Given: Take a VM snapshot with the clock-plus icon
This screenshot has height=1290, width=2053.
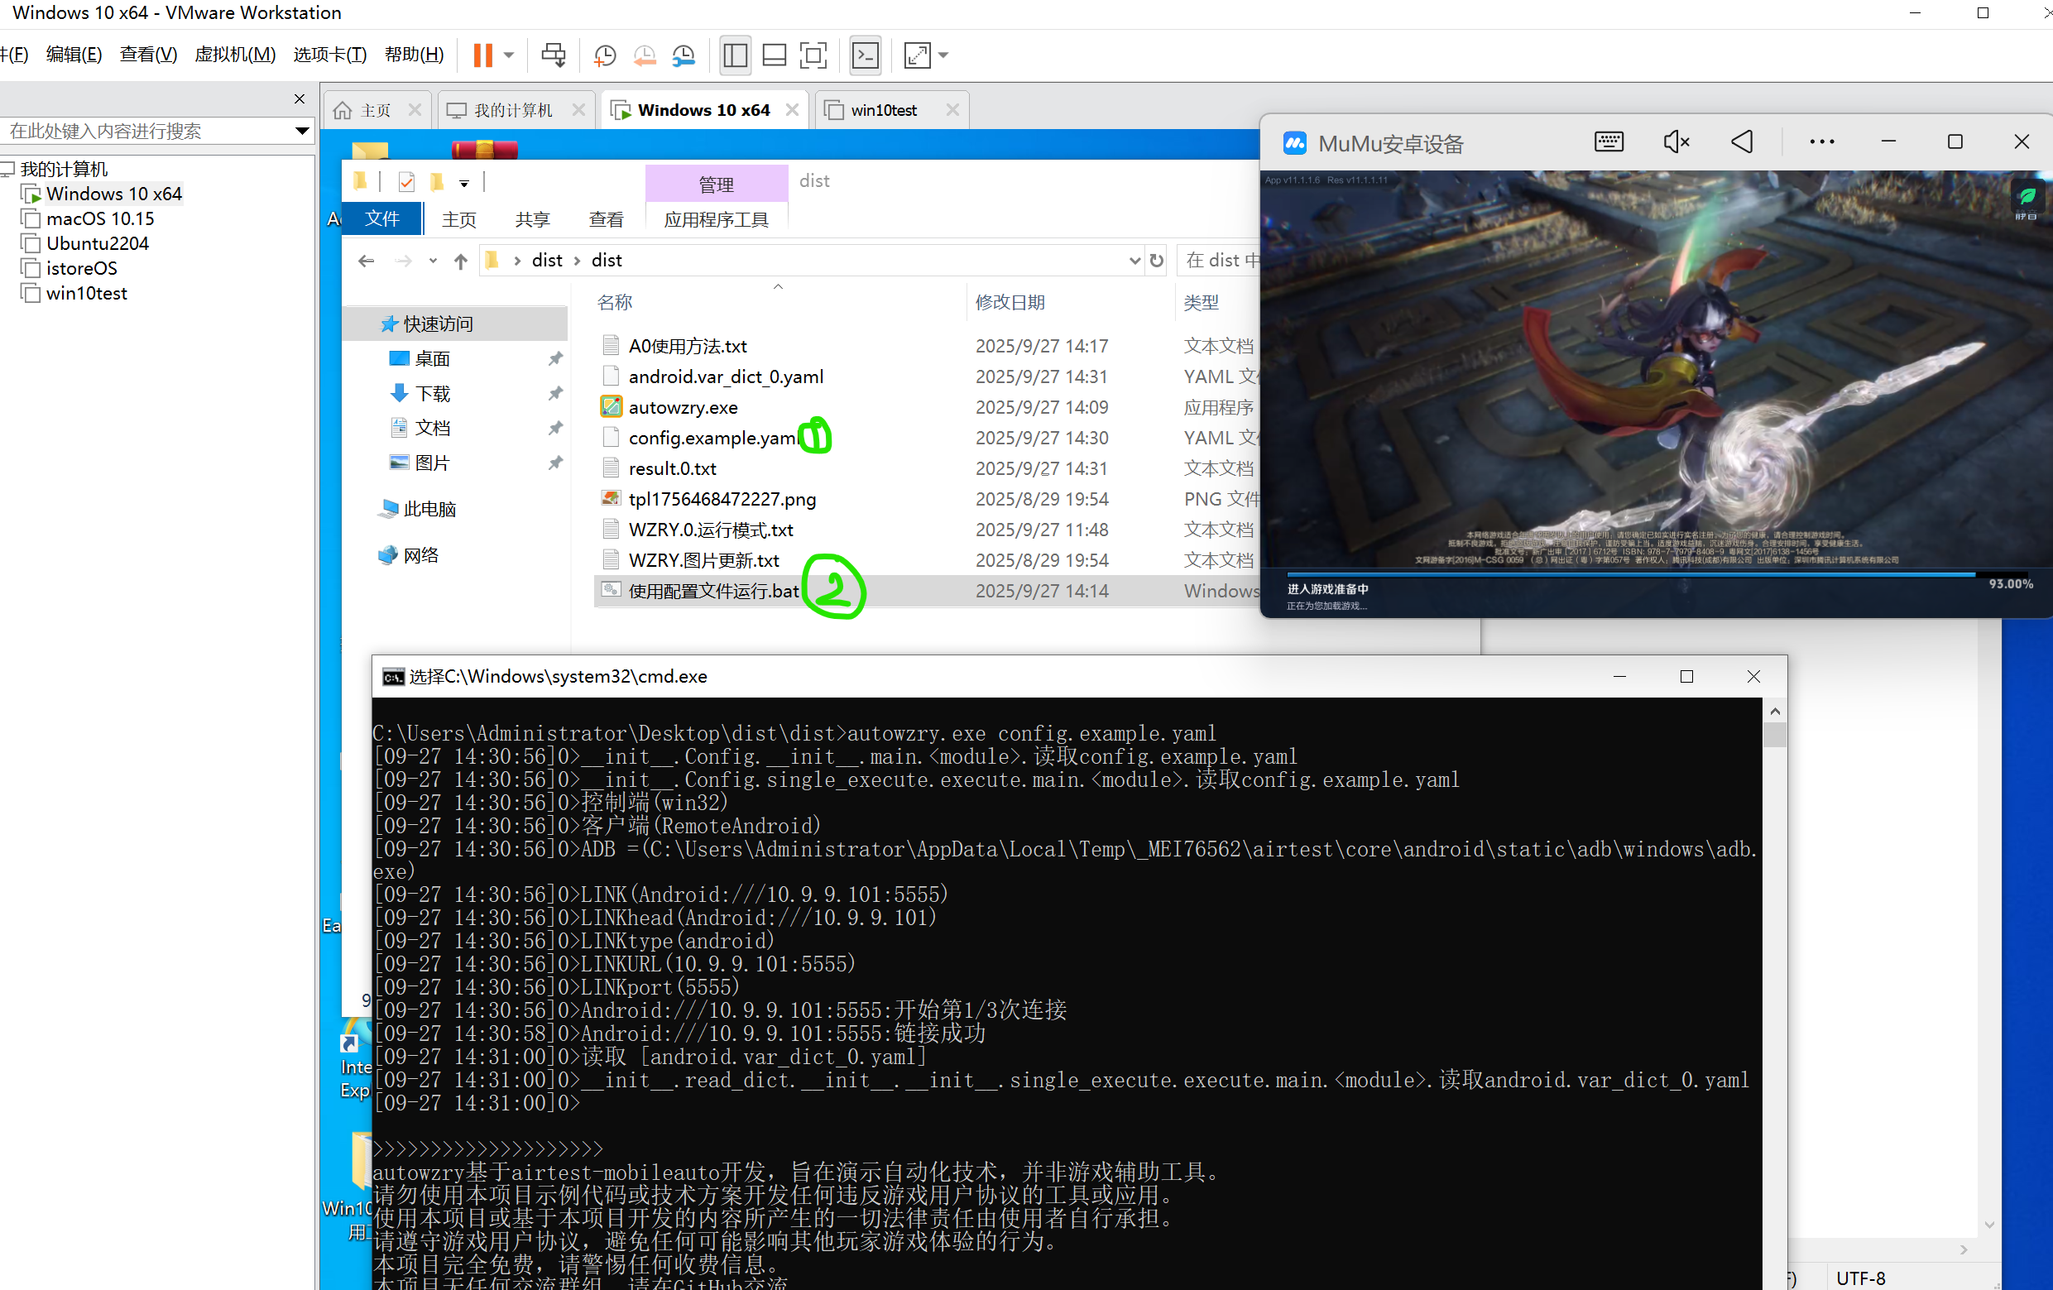Looking at the screenshot, I should pos(604,55).
